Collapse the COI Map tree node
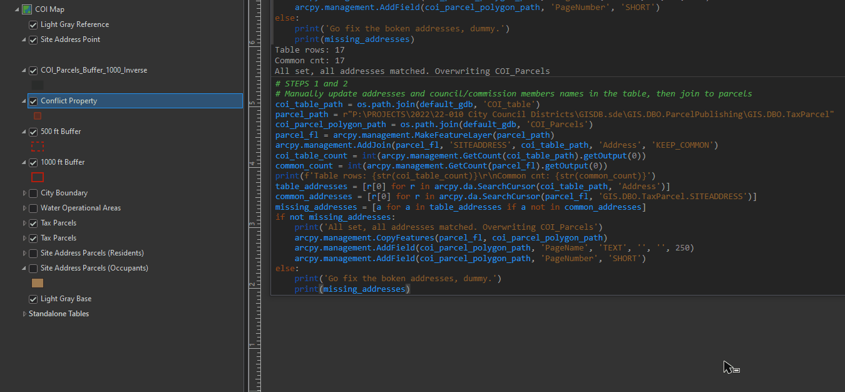The height and width of the screenshot is (392, 845). tap(16, 9)
